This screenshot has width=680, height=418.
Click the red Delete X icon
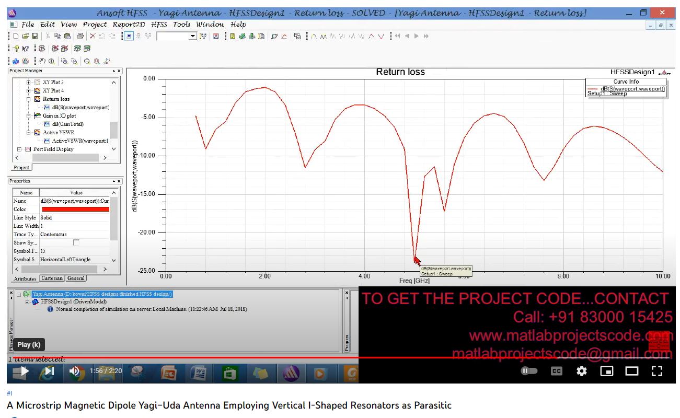coord(93,36)
